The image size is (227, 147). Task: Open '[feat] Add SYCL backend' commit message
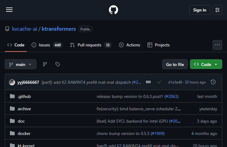tap(132, 121)
